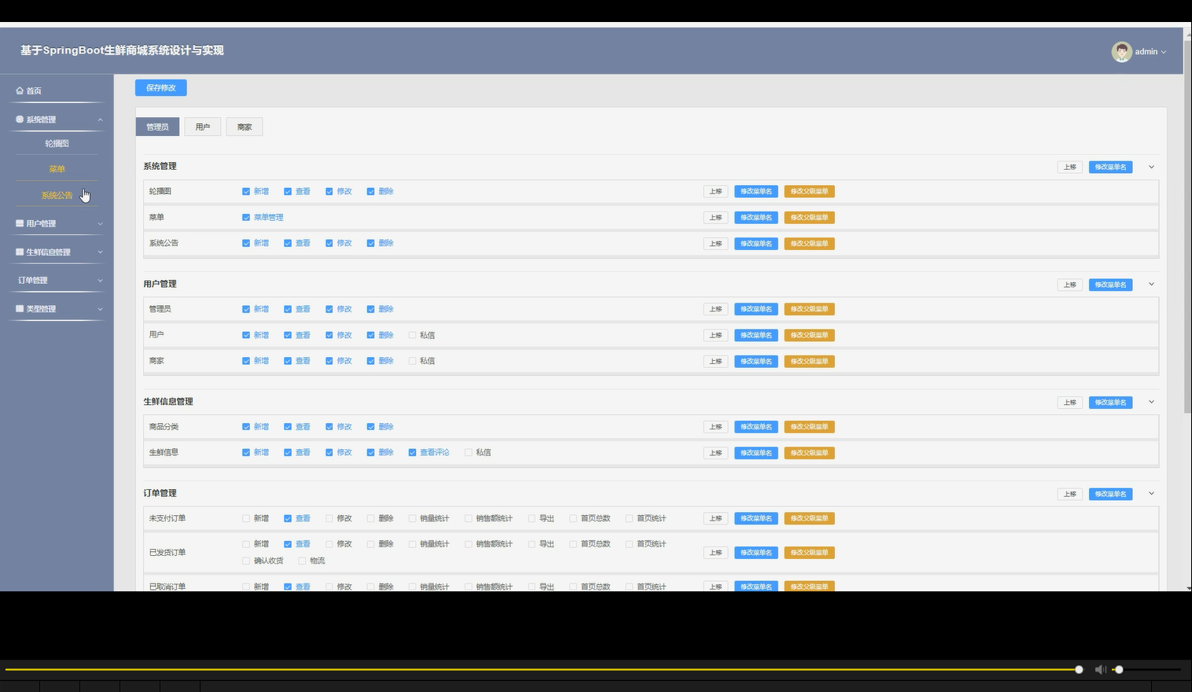Click the 已发货订单 row label
This screenshot has width=1192, height=692.
click(x=167, y=553)
